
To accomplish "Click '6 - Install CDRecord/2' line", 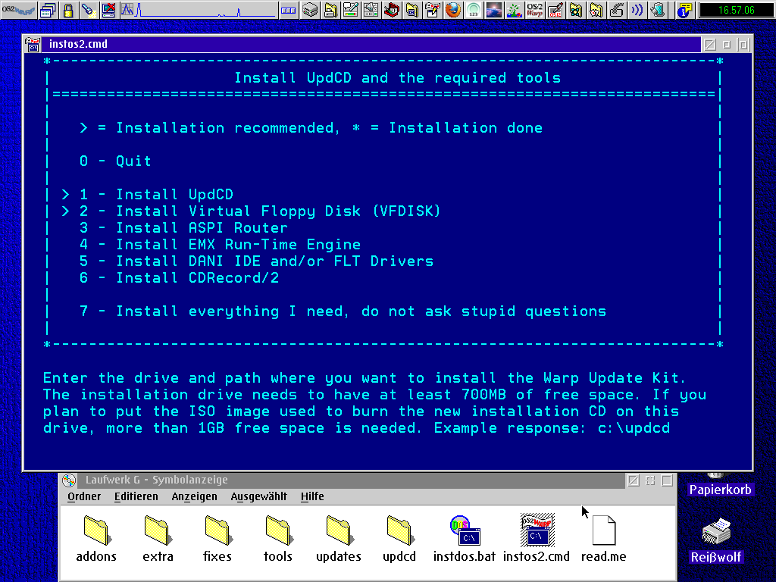I will point(179,278).
